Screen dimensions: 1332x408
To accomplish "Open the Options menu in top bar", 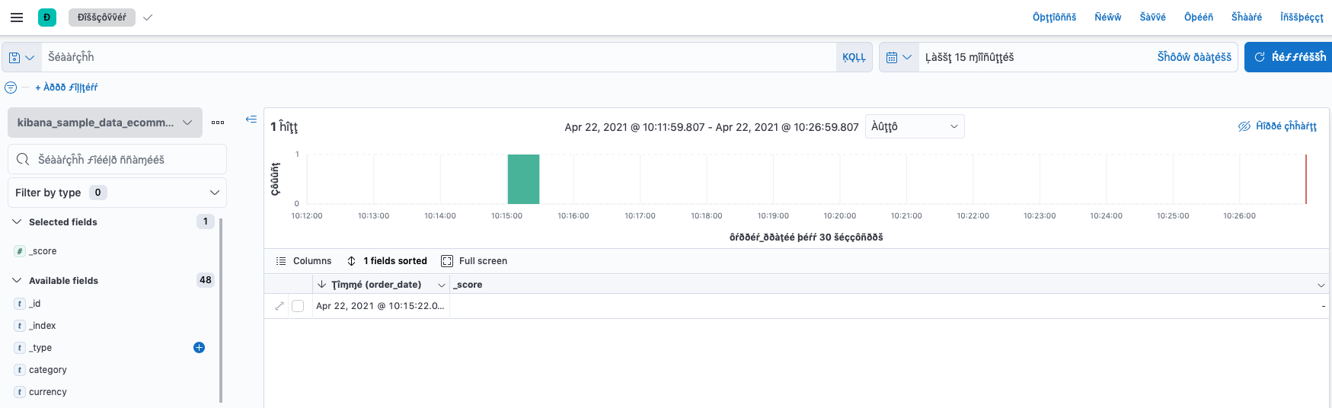I will click(1054, 18).
